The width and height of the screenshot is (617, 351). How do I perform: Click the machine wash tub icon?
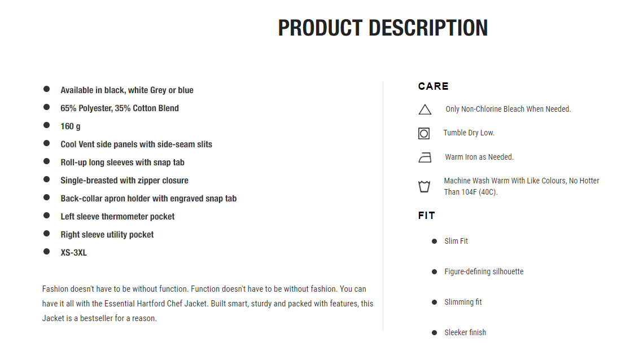click(x=424, y=186)
